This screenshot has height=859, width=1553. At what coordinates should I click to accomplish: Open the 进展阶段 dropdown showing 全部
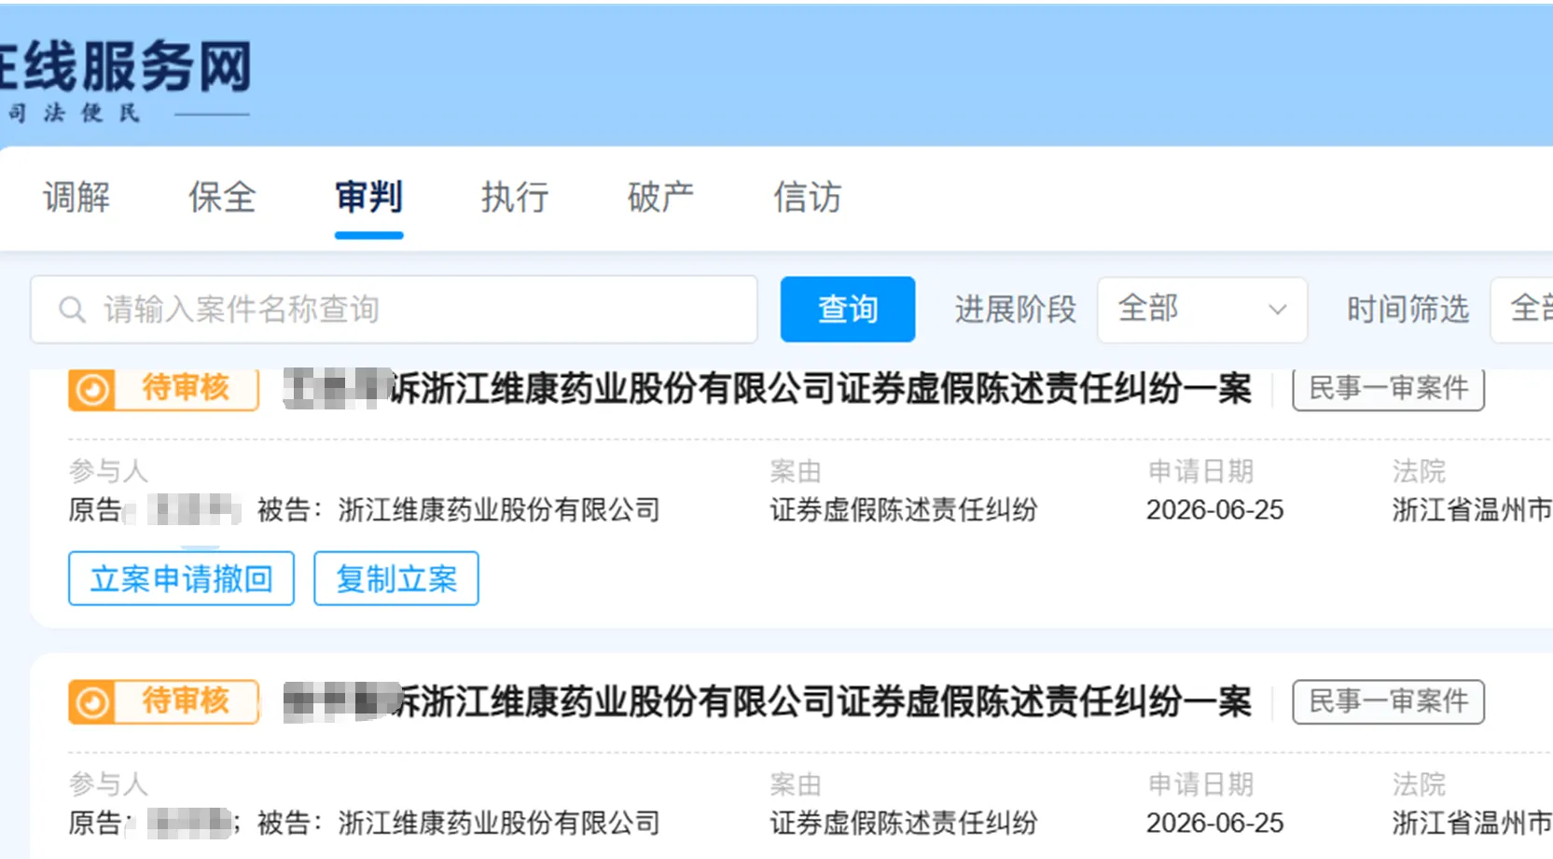tap(1202, 310)
